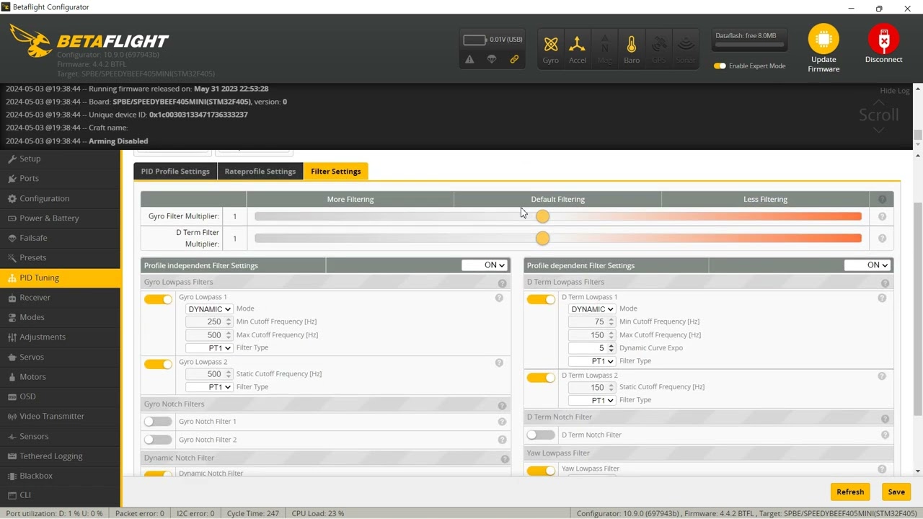923x519 pixels.
Task: Click the battery voltage indicator icon
Action: coord(474,40)
